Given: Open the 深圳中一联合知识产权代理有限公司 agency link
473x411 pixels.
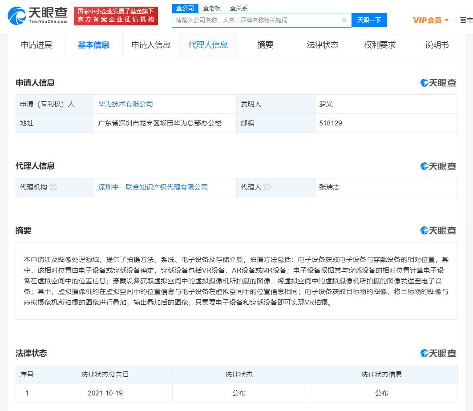Looking at the screenshot, I should coord(153,187).
